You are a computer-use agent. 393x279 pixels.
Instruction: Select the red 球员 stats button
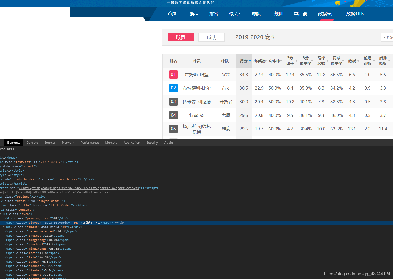[x=180, y=37]
